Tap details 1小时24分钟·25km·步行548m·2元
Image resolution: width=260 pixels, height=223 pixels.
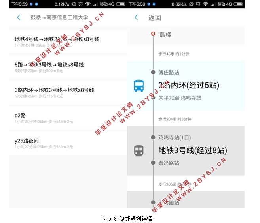(44, 122)
